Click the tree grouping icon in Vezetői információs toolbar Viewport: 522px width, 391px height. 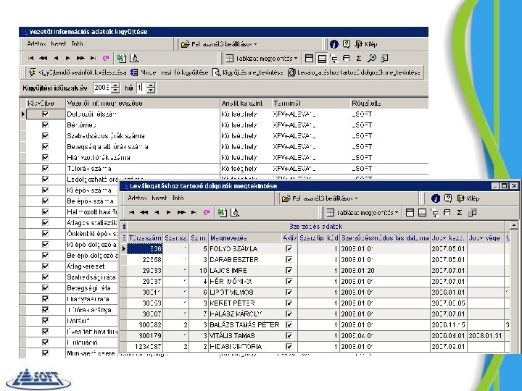click(x=334, y=59)
